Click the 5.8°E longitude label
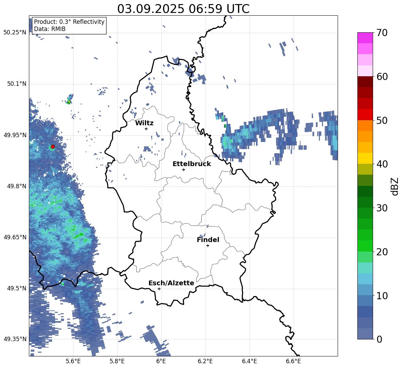Image resolution: width=403 pixels, height=368 pixels. click(117, 361)
